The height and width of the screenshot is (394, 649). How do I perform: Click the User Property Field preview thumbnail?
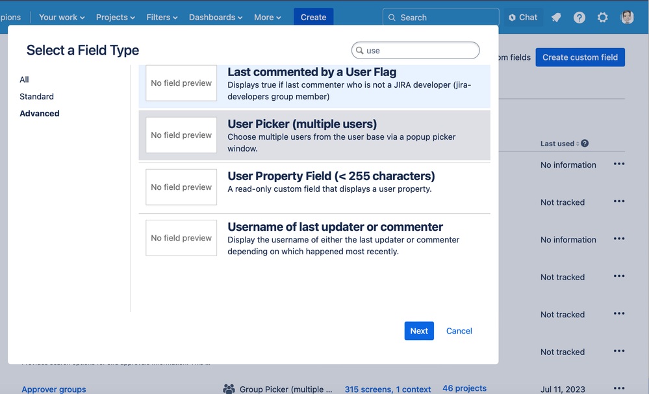(181, 187)
